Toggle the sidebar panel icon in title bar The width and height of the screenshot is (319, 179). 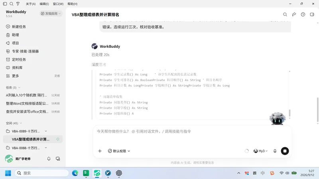tap(5, 4)
